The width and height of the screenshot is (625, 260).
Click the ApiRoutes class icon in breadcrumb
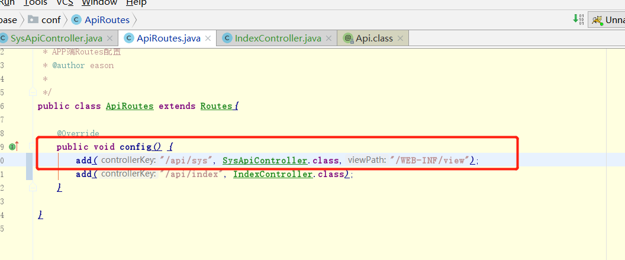click(x=76, y=20)
